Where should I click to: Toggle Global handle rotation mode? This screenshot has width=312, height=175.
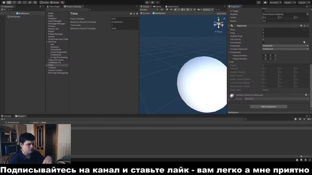click(x=54, y=2)
